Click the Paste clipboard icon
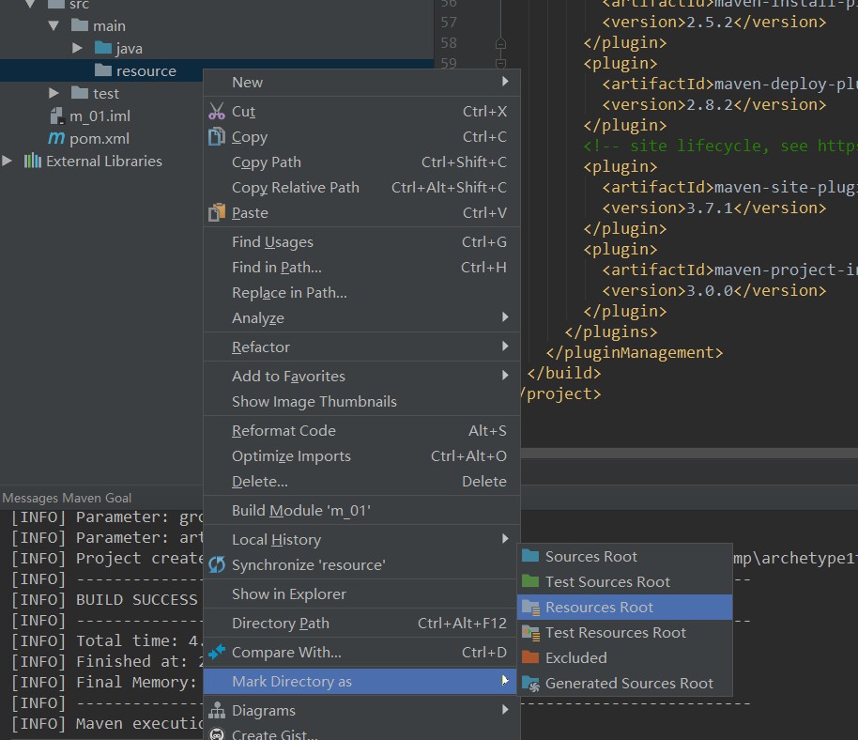The image size is (858, 740). click(217, 213)
